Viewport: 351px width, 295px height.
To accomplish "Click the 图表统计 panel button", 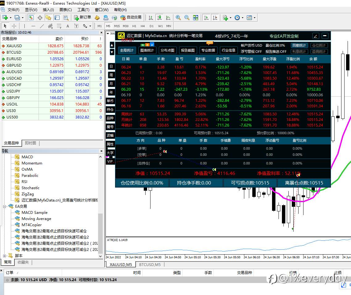I will 147,50.
